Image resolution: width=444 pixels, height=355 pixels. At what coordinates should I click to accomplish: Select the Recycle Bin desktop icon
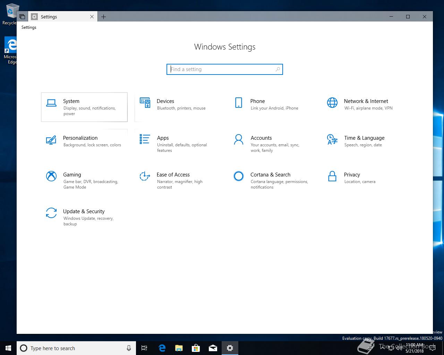point(10,15)
